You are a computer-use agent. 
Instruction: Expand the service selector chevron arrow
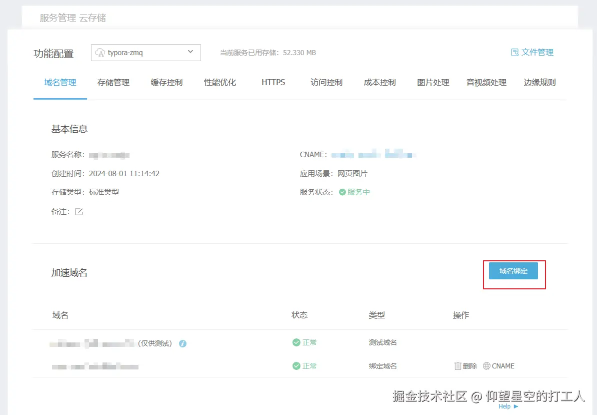190,52
